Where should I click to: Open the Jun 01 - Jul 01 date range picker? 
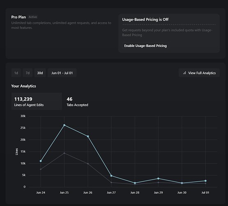click(x=62, y=73)
